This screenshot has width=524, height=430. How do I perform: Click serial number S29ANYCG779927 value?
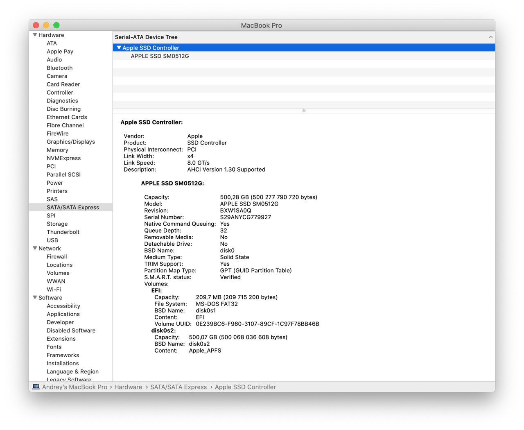pos(245,217)
